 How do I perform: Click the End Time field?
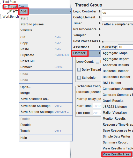(97, 113)
